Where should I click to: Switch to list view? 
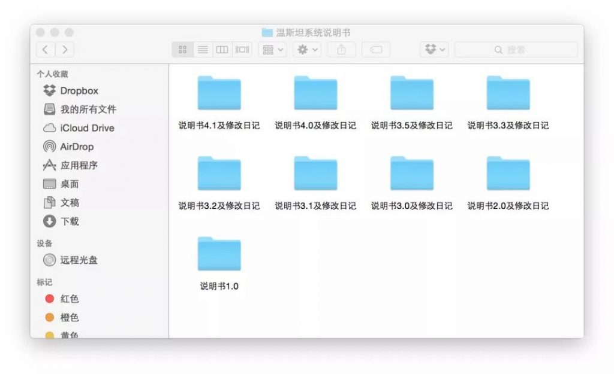pyautogui.click(x=203, y=50)
